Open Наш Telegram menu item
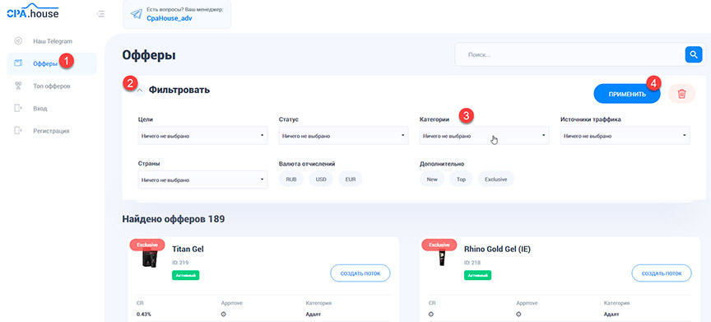Viewport: 711px width, 322px height. coord(52,41)
